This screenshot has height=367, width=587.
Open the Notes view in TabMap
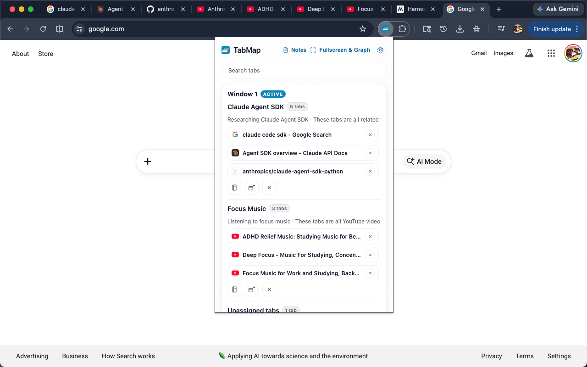(x=295, y=50)
